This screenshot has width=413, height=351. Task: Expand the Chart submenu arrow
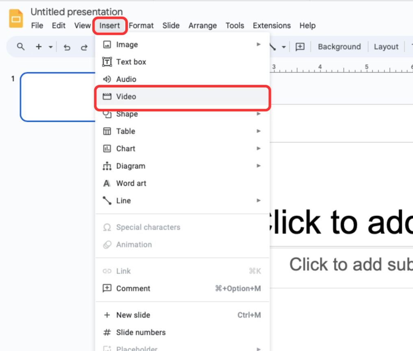[x=259, y=148]
